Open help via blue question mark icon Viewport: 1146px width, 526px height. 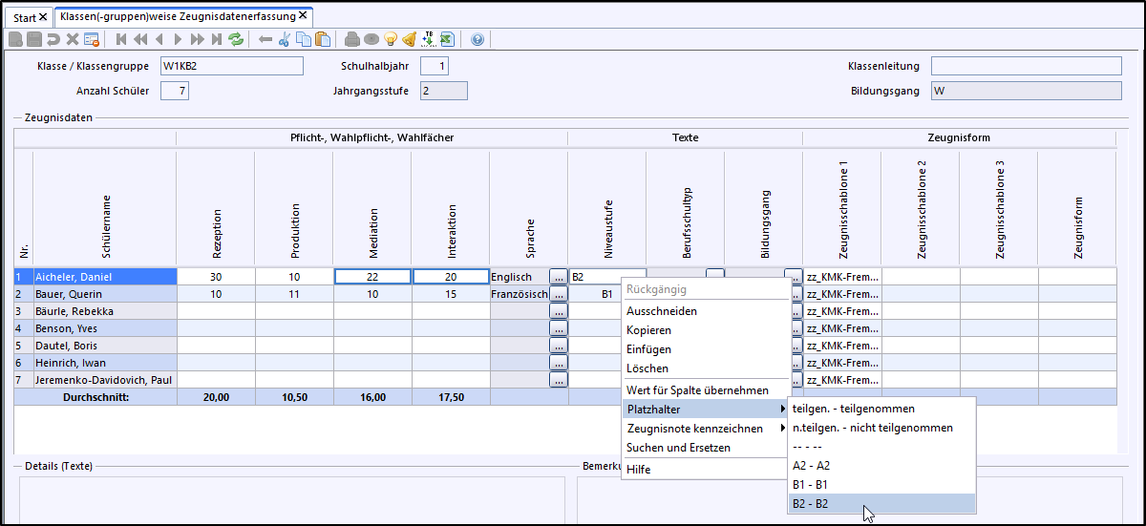[477, 39]
